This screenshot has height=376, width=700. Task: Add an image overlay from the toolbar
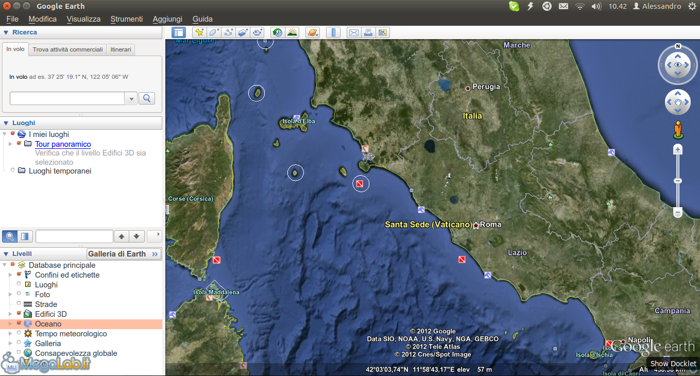(243, 32)
